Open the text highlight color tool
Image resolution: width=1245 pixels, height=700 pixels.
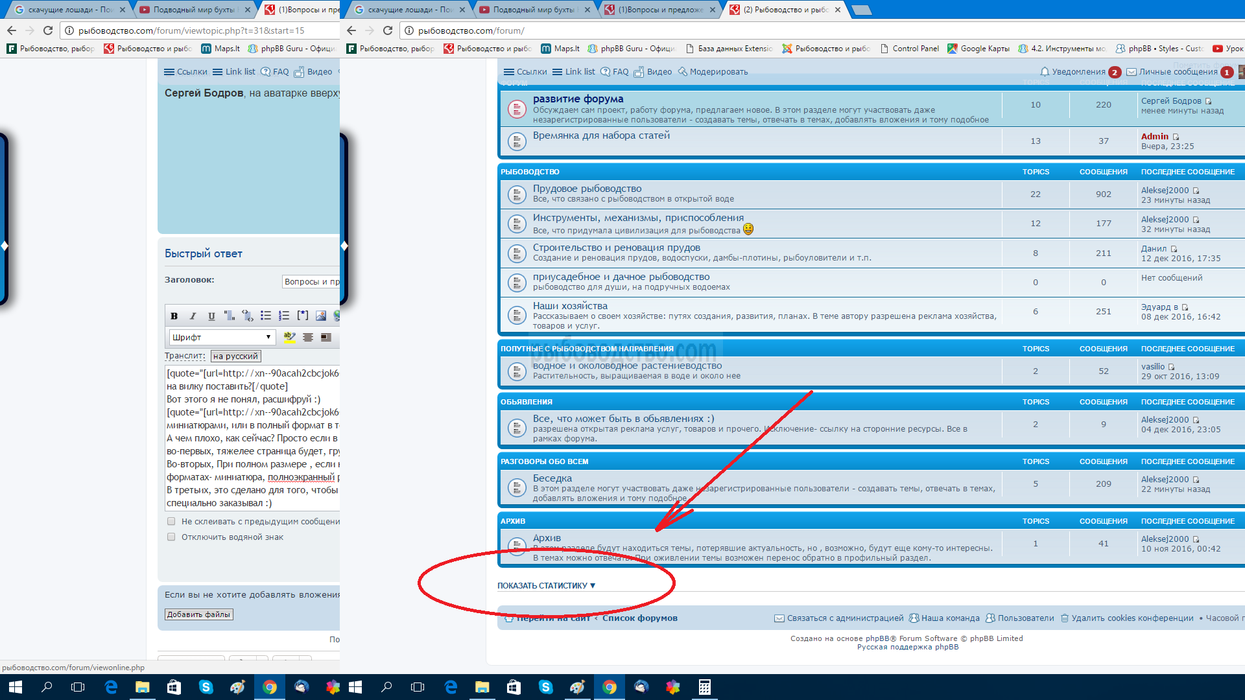coord(289,337)
